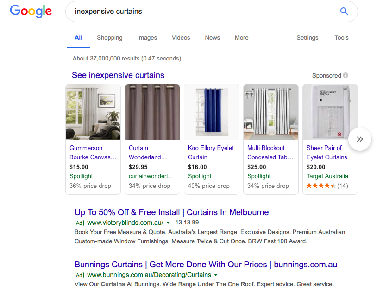Expand the victoryblinds.com.au URL dropdown arrow
389x295 pixels.
pos(168,223)
